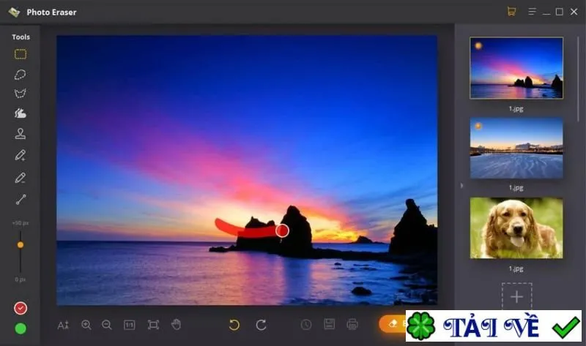Click the Tools panel heading

[21, 37]
